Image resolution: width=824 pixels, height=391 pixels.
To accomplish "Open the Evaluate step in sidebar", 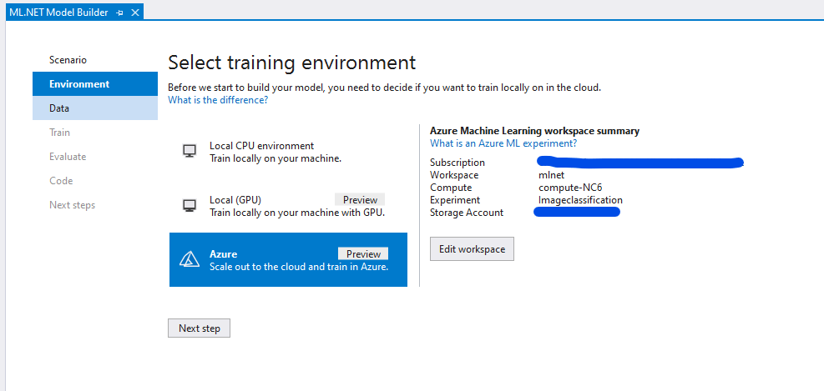I will pyautogui.click(x=68, y=157).
